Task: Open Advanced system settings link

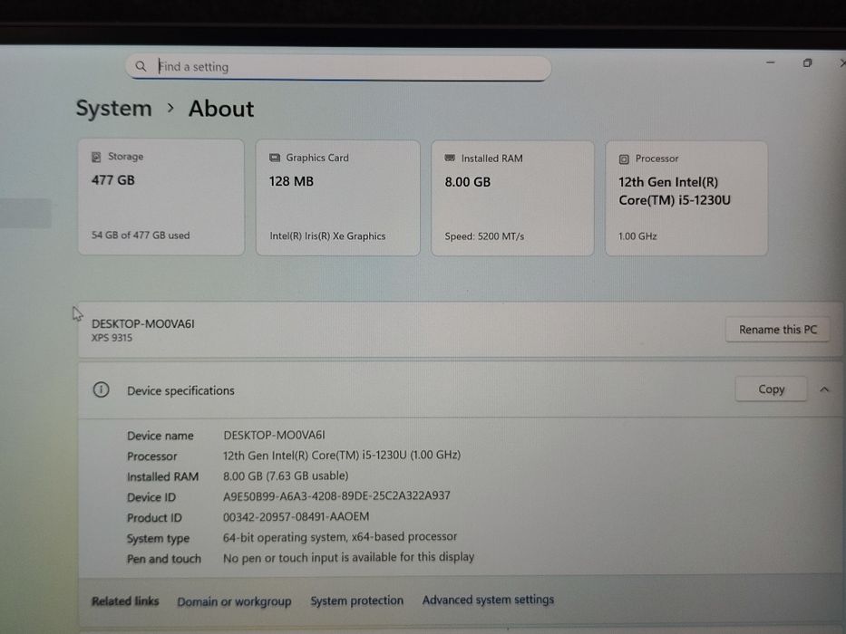Action: (x=488, y=600)
